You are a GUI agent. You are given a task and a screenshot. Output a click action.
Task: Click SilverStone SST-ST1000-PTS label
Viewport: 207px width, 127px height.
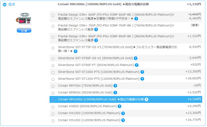coord(99,72)
